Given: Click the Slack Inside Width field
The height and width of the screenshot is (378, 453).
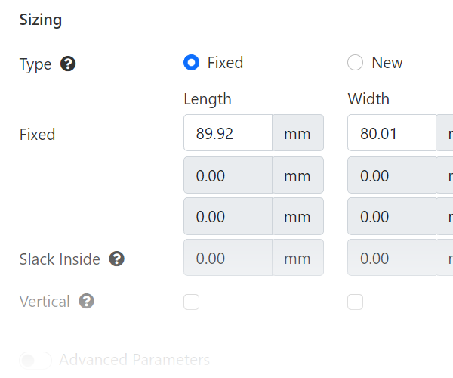Looking at the screenshot, I should pyautogui.click(x=391, y=258).
